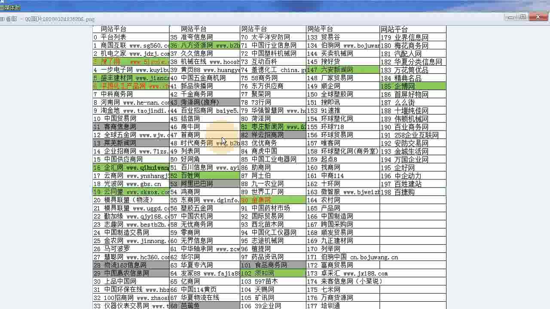Screen dimensions: 550x309
Task: Click grey row 11 客商信息网
Action: (131, 127)
